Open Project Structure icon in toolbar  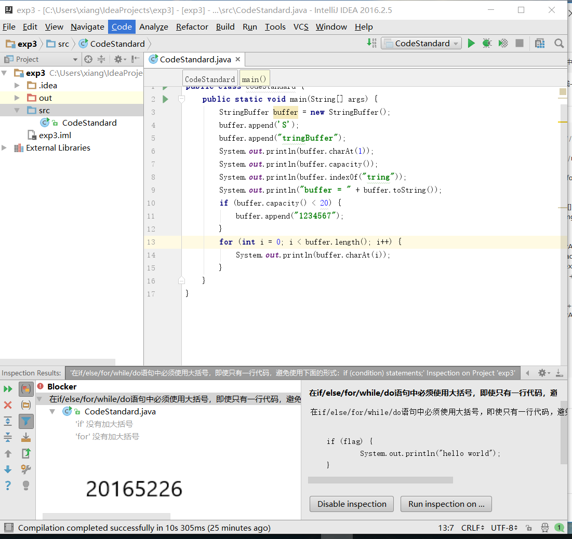(x=540, y=44)
